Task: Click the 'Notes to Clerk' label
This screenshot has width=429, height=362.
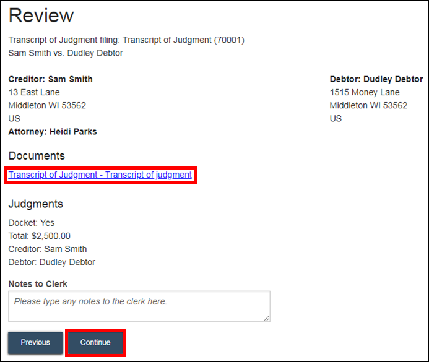Action: [38, 284]
